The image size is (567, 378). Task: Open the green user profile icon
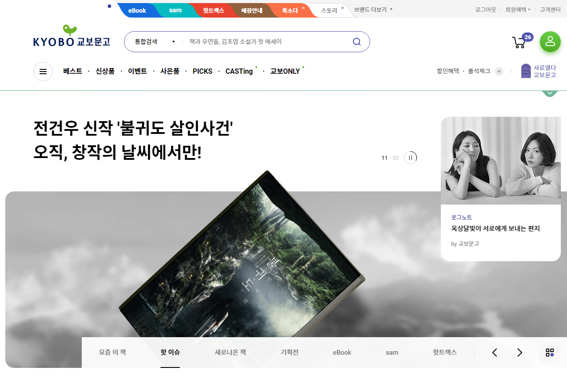pyautogui.click(x=550, y=42)
